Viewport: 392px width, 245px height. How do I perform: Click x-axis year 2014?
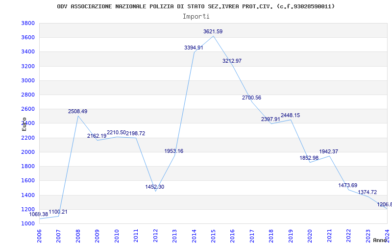pos(194,236)
